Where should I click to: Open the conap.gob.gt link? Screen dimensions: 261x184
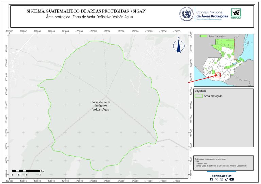coord(222,175)
